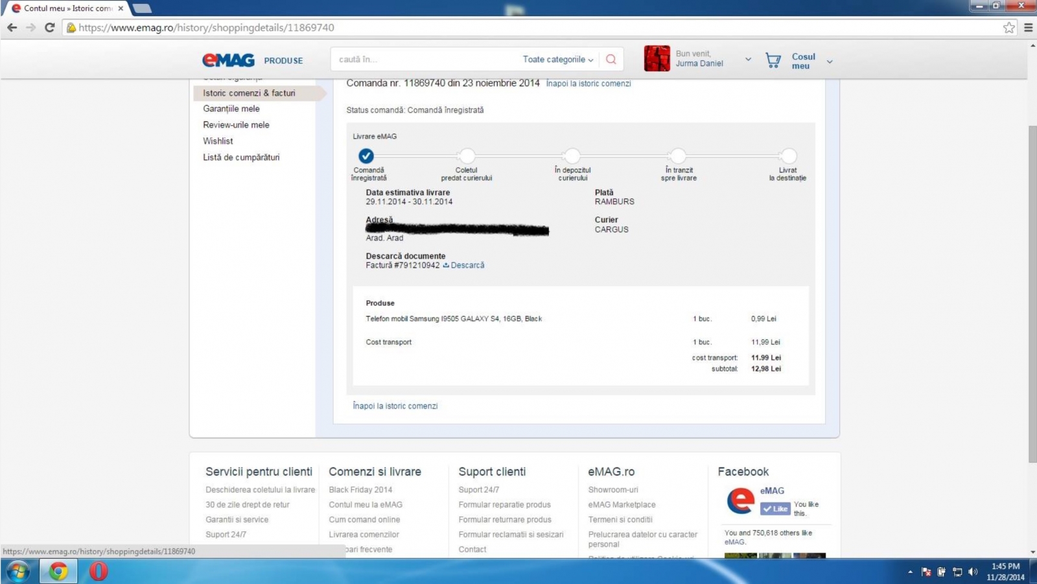Reload the page in Chrome
The height and width of the screenshot is (584, 1037).
coord(49,28)
